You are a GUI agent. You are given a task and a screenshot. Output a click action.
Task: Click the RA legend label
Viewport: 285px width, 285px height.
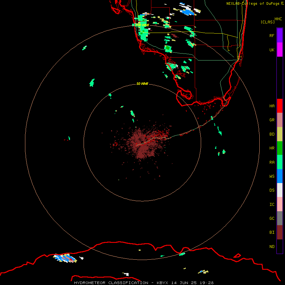tap(272, 162)
